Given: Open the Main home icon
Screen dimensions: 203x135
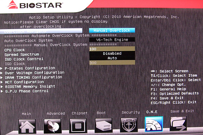Looking at the screenshot, I should coord(27,126).
